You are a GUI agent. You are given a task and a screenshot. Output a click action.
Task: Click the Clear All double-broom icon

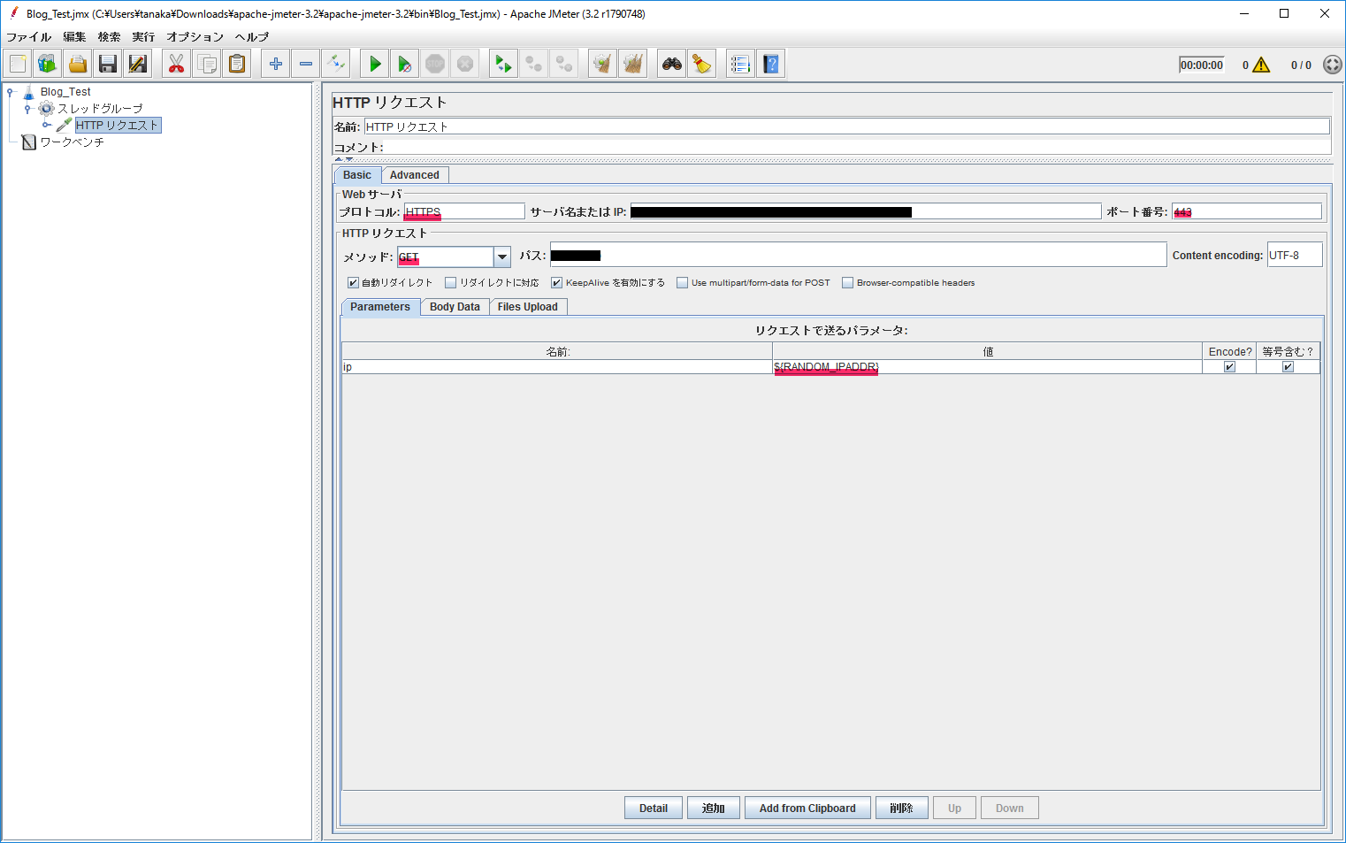(x=633, y=64)
